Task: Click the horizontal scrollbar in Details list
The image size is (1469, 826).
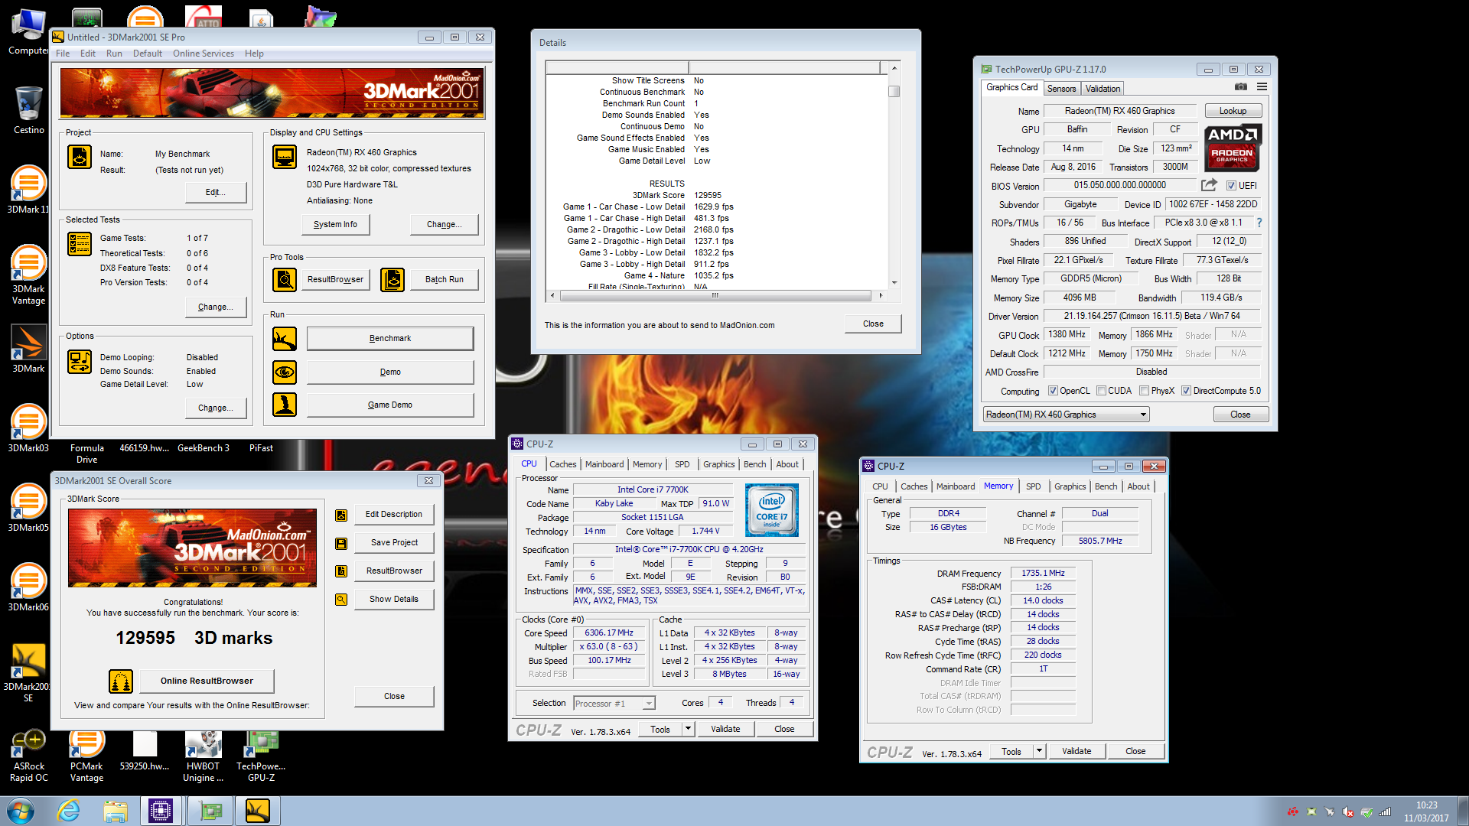Action: click(715, 295)
